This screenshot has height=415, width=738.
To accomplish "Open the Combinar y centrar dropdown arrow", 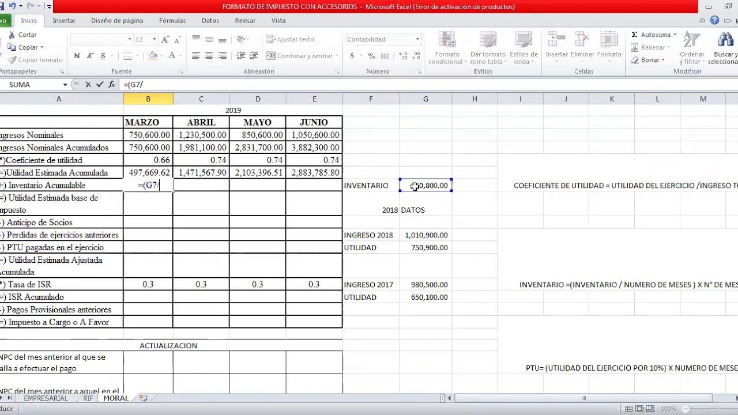I will [337, 56].
